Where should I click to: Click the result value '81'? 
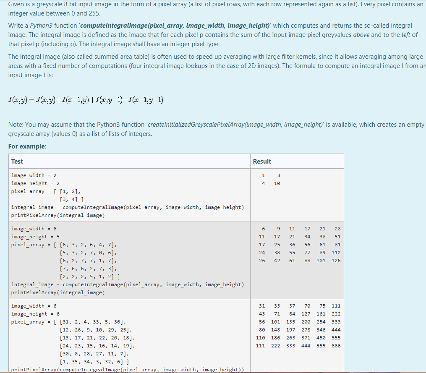point(337,245)
